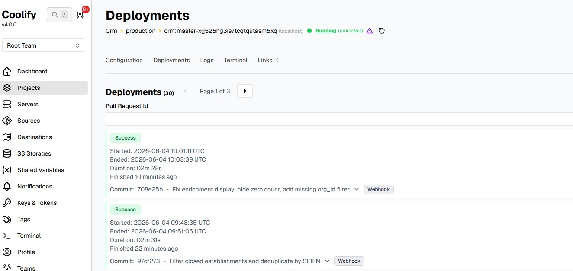Click the Teams people icon

(7, 268)
